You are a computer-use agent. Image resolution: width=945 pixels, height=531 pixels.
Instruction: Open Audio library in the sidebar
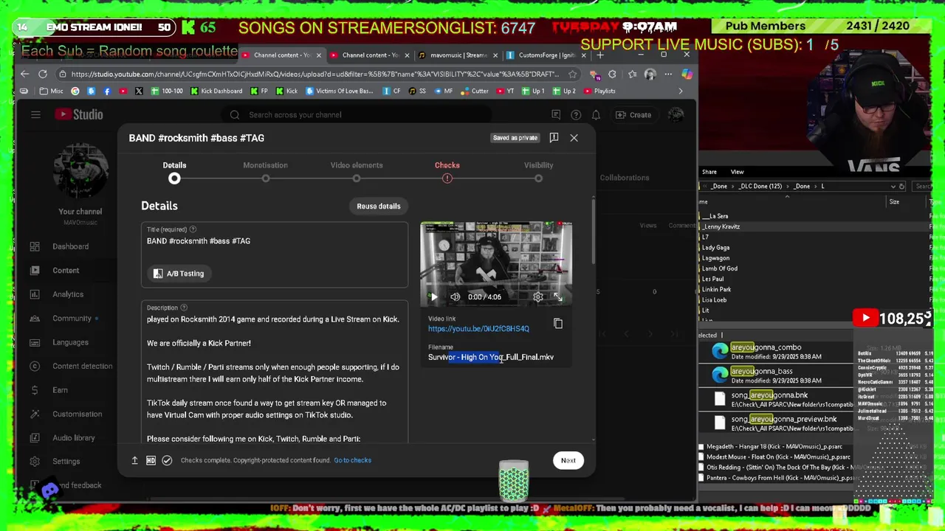pyautogui.click(x=74, y=438)
